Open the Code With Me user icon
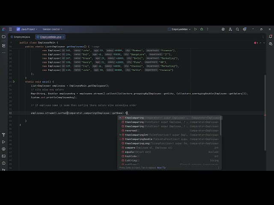 coord(230,29)
